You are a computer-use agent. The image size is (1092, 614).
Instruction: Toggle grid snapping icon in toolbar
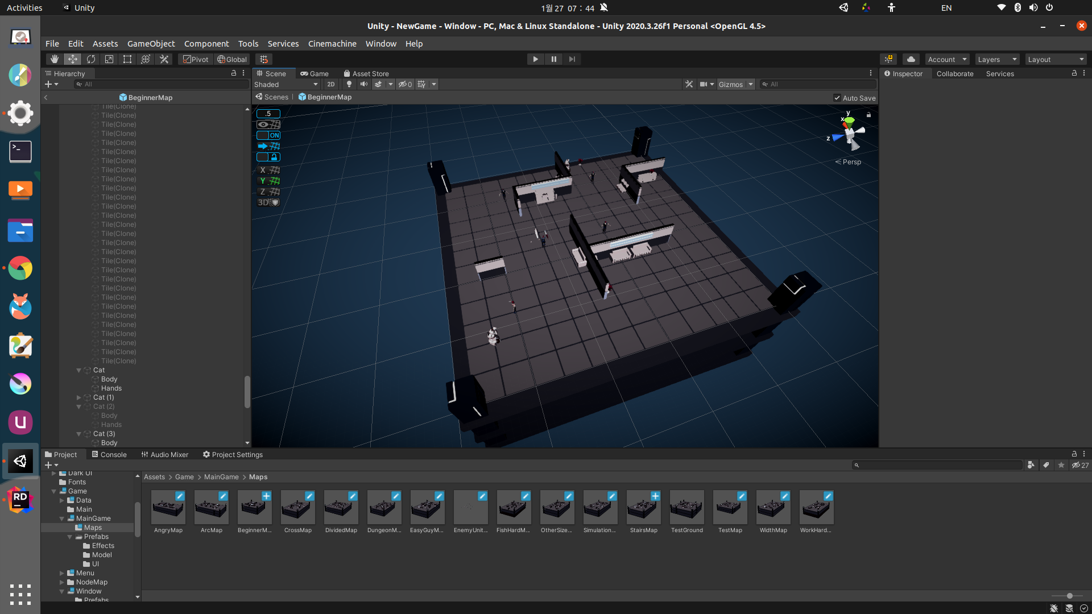(264, 59)
